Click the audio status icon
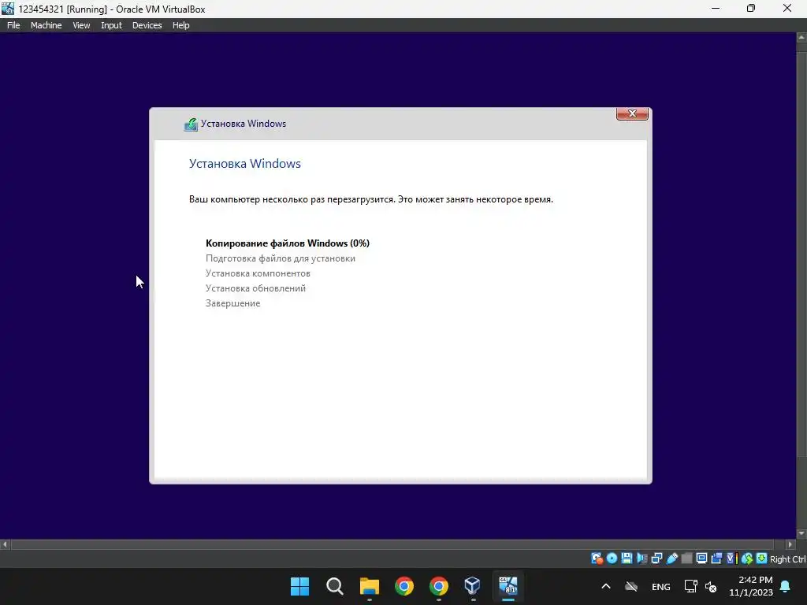Screen dimensions: 807x605 tap(642, 559)
